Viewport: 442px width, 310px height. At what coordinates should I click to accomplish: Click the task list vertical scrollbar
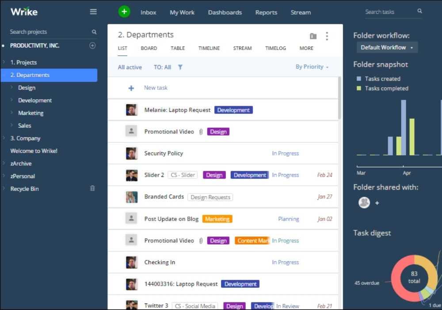339,98
